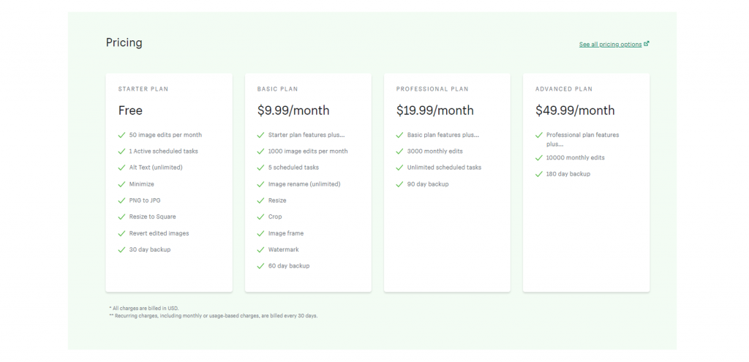This screenshot has height=362, width=749.
Task: Choose the Advanced Plan card title
Action: point(564,89)
